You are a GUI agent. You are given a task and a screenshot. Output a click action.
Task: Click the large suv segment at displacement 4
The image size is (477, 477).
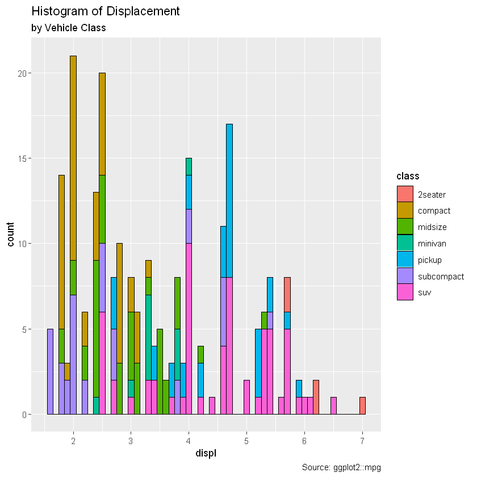coord(189,329)
